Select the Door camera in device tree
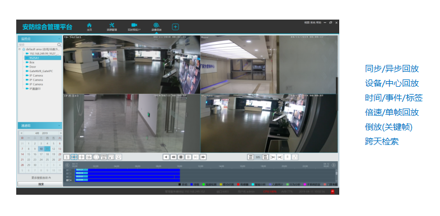Viewport: 440px width, 216px height. pyautogui.click(x=32, y=67)
